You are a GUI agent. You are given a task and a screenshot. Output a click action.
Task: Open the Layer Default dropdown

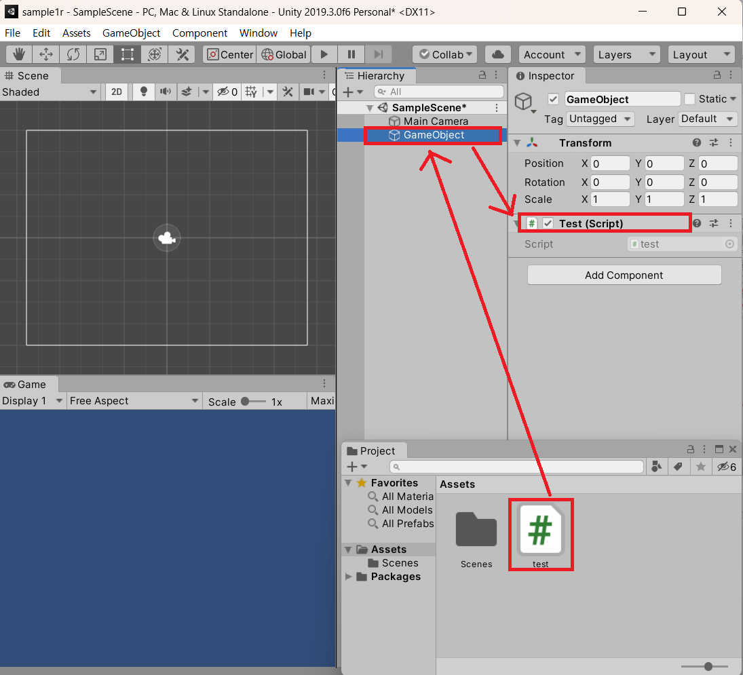click(x=708, y=119)
